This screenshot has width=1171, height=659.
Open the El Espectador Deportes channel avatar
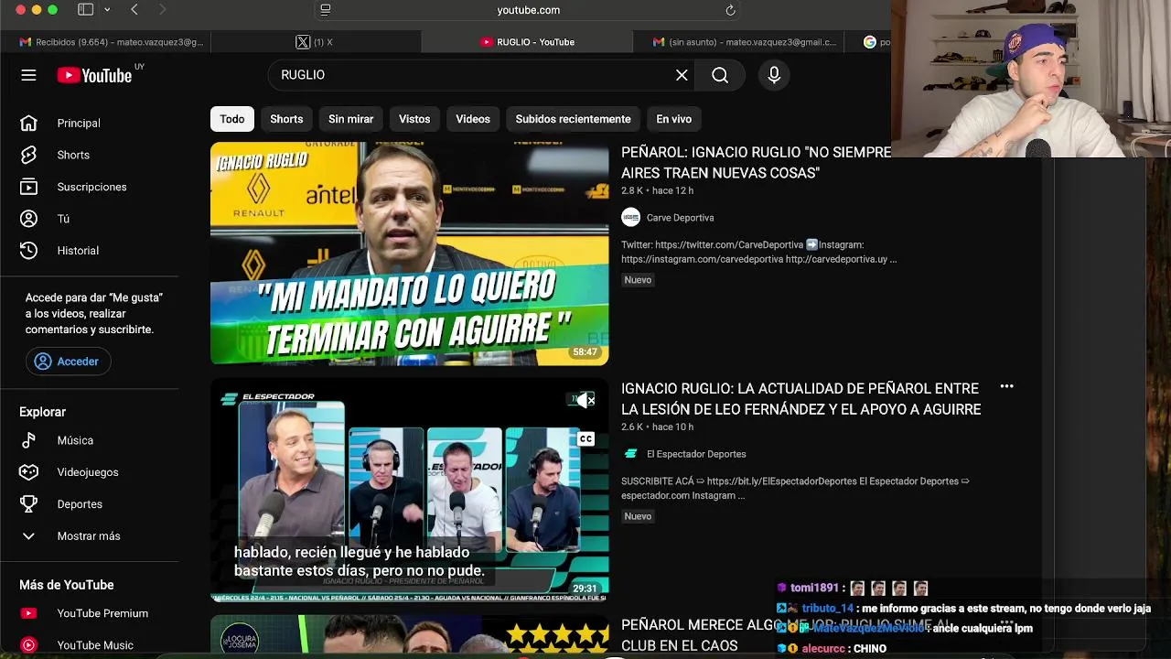pos(630,454)
